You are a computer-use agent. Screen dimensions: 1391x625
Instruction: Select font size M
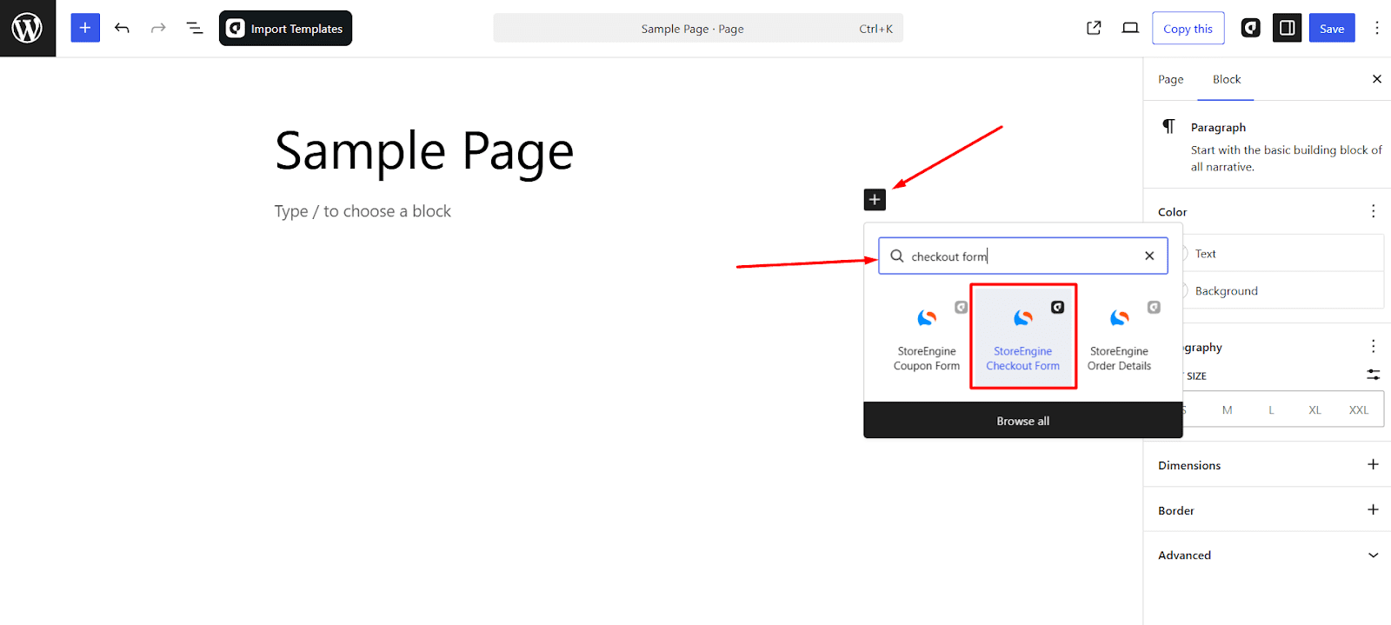1227,409
